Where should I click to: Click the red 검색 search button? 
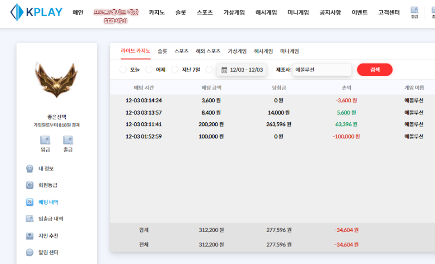point(375,70)
